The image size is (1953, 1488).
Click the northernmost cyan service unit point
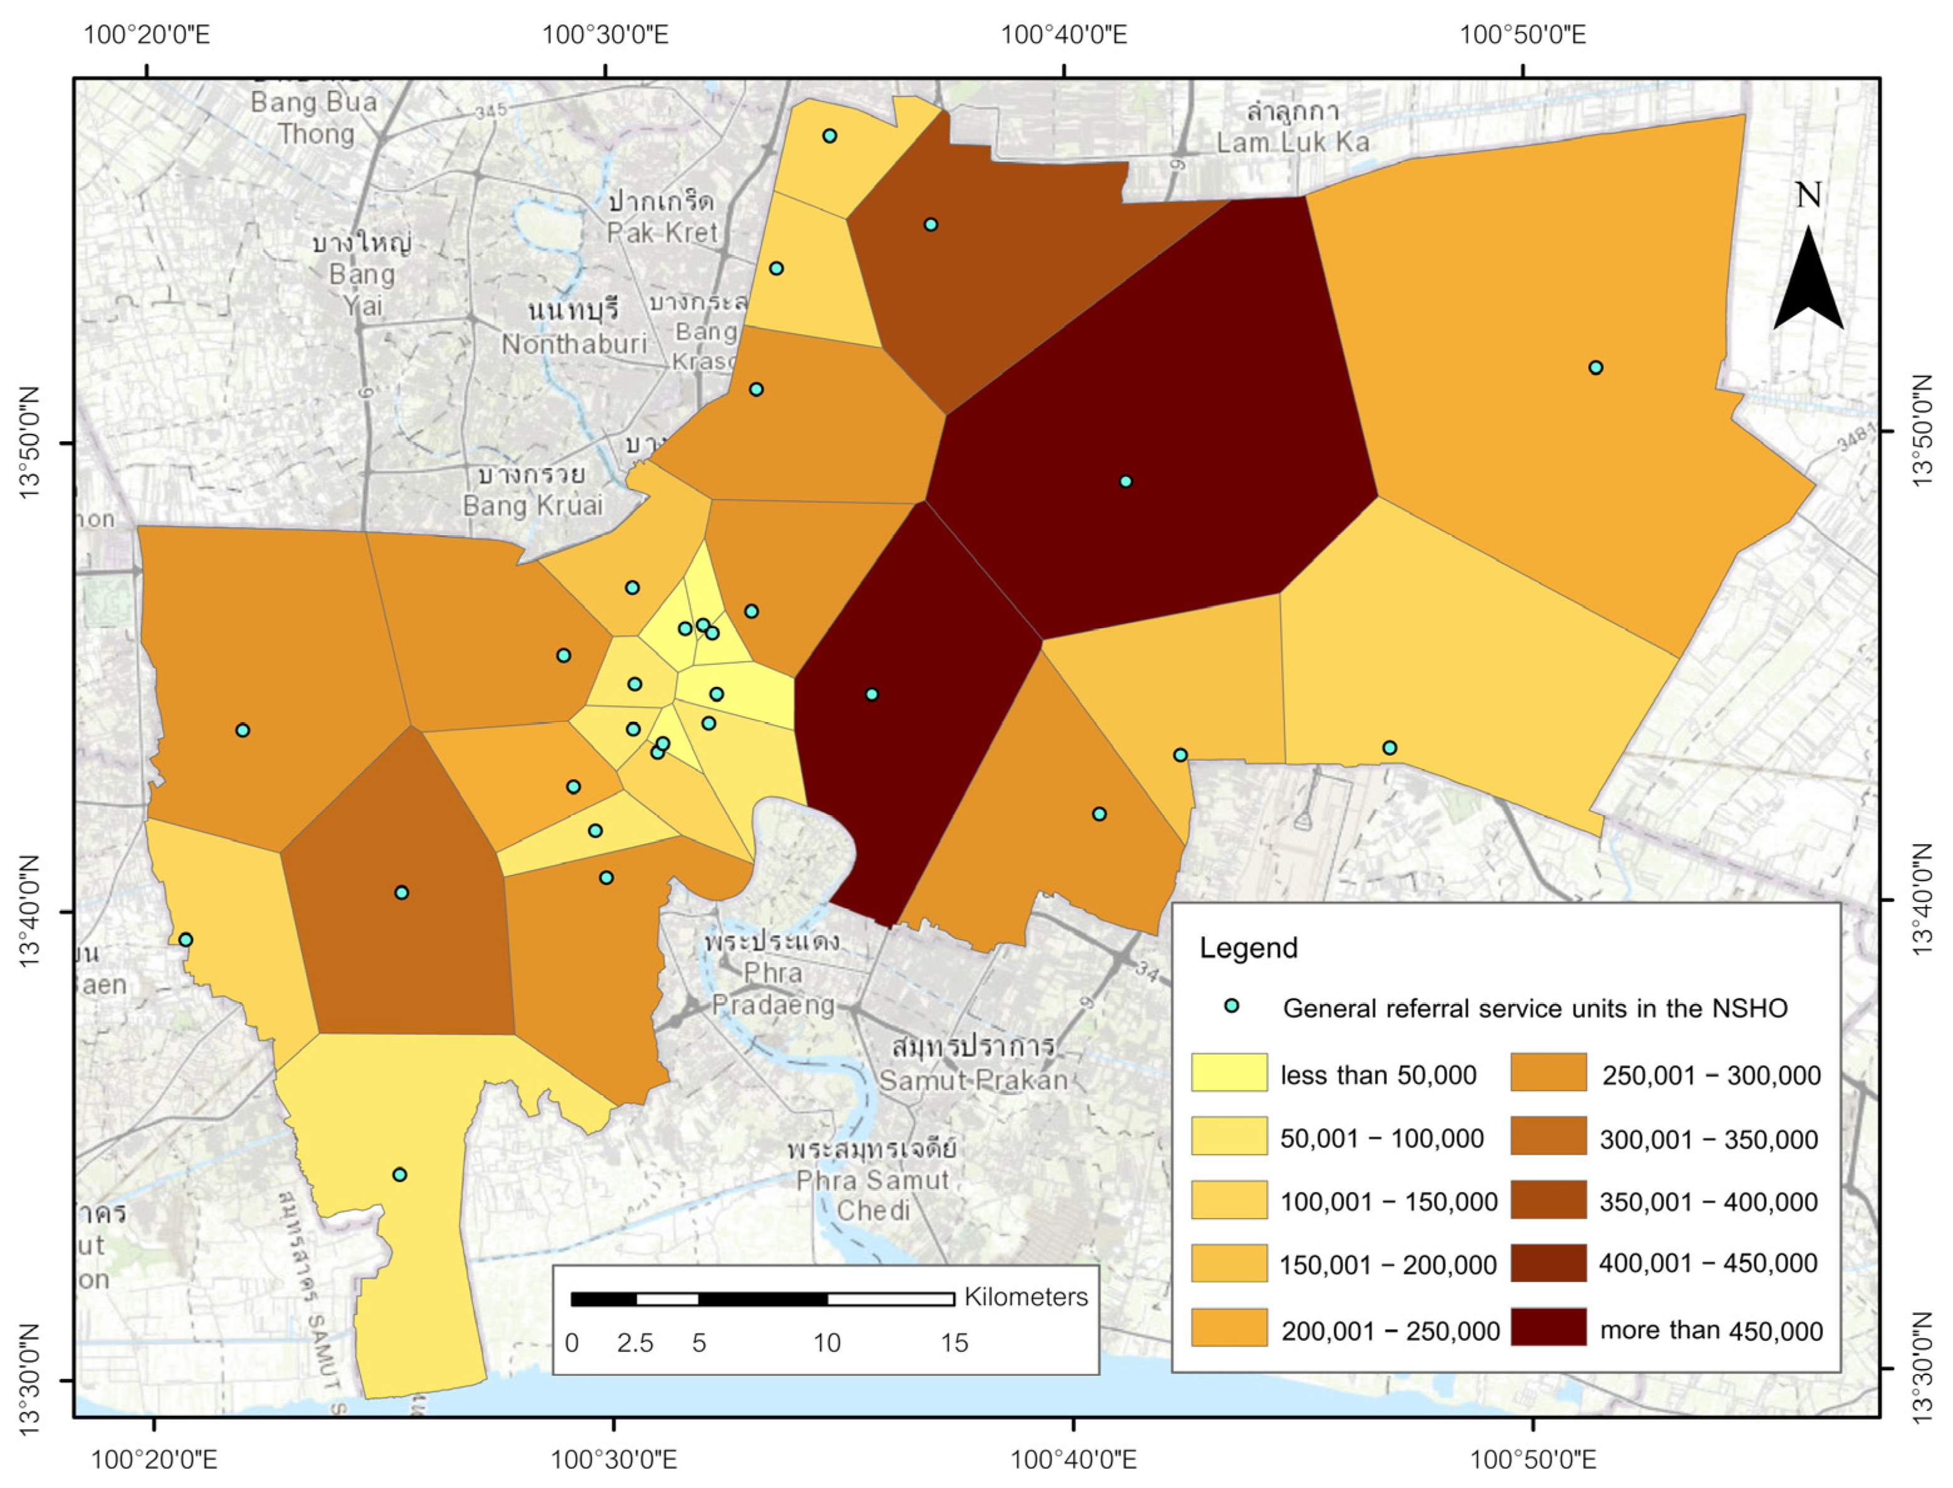coord(829,135)
